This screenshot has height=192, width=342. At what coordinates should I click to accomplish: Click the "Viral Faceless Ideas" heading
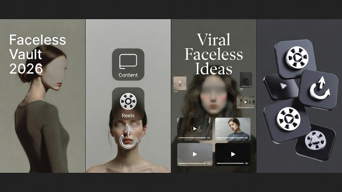point(214,54)
